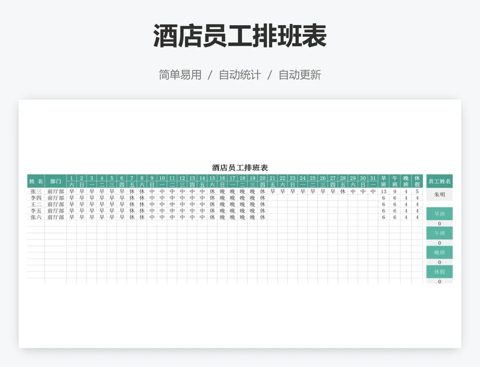The width and height of the screenshot is (480, 367).
Task: Click the day 31 header cell
Action: click(373, 178)
